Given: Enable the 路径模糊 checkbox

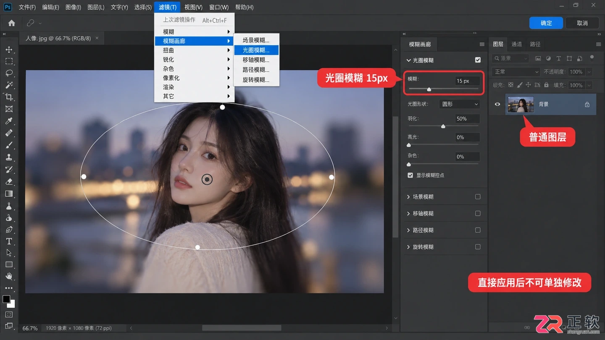Looking at the screenshot, I should tap(478, 230).
